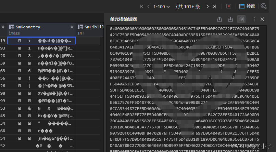
Task: Open the 1-100 row range dropdown
Action: [162, 7]
